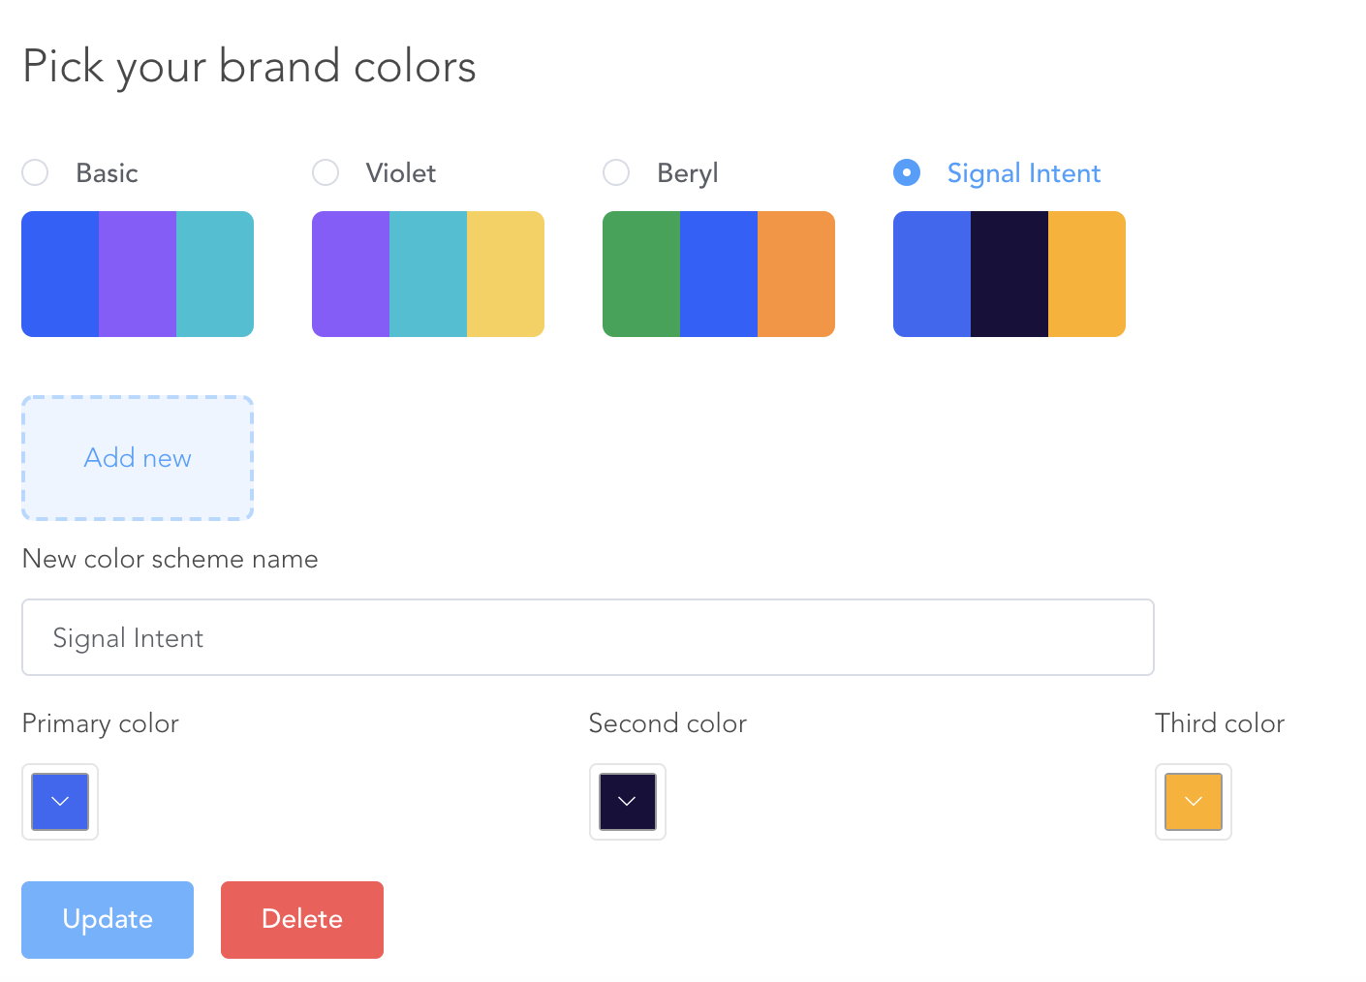Click the Beryl scheme label

pos(687,173)
